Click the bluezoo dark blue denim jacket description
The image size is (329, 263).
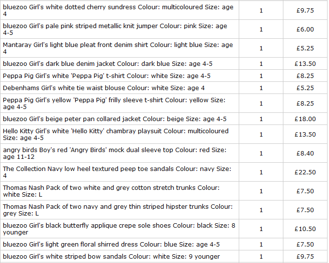click(108, 63)
